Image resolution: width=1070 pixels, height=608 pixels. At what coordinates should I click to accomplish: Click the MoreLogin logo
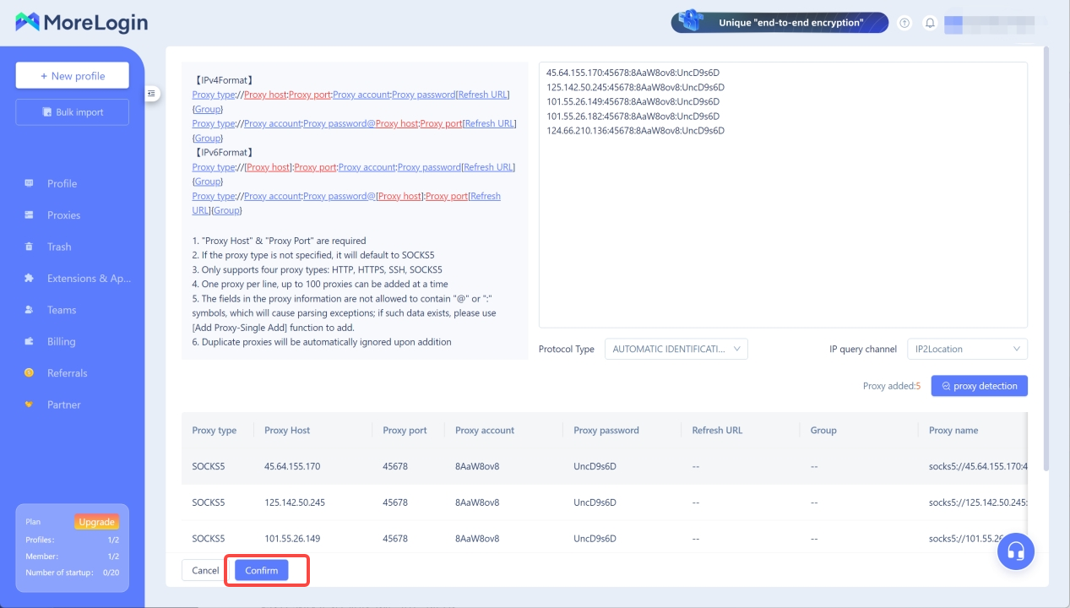coord(81,23)
